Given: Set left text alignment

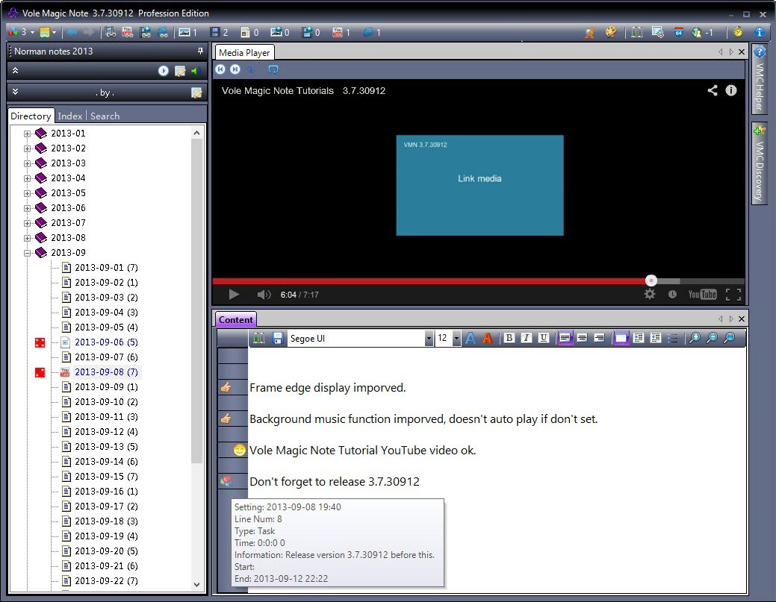Looking at the screenshot, I should coord(565,338).
